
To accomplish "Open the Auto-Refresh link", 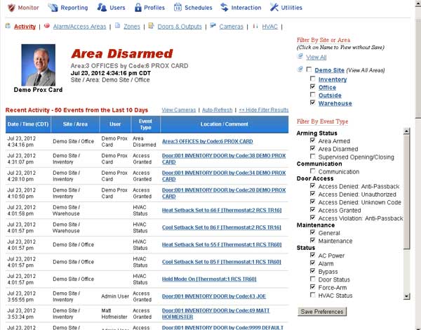I will point(217,110).
